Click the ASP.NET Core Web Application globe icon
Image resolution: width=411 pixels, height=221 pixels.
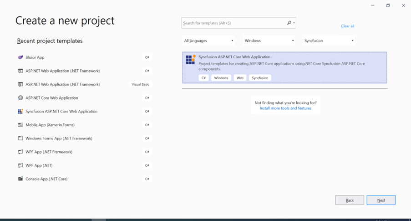point(20,98)
